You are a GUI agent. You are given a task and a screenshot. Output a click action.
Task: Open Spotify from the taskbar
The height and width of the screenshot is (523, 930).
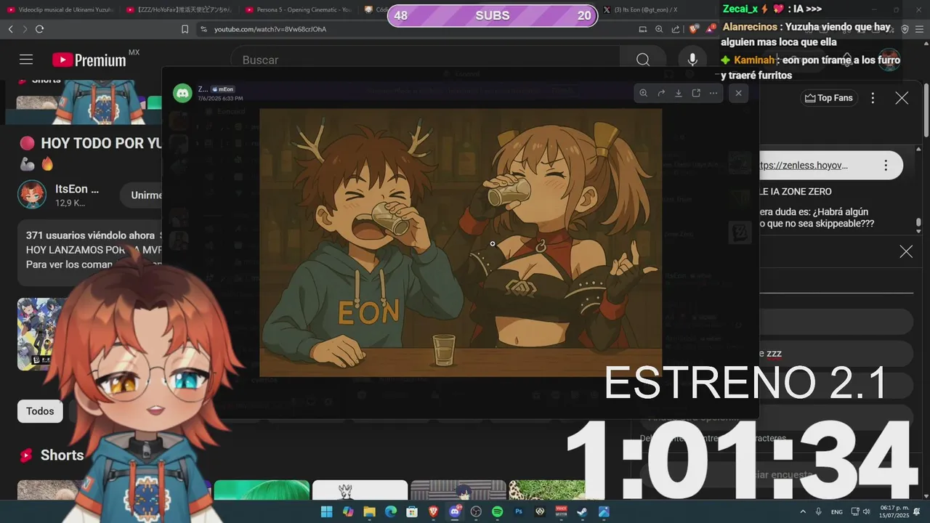(498, 511)
